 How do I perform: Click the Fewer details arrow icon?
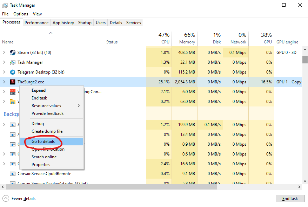tap(6, 199)
